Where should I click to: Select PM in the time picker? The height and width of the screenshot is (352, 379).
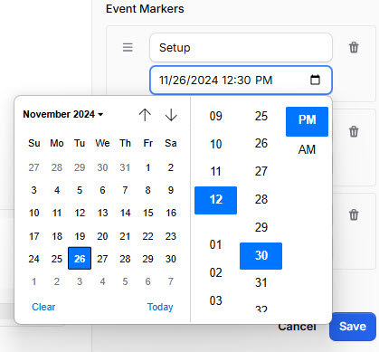(307, 121)
